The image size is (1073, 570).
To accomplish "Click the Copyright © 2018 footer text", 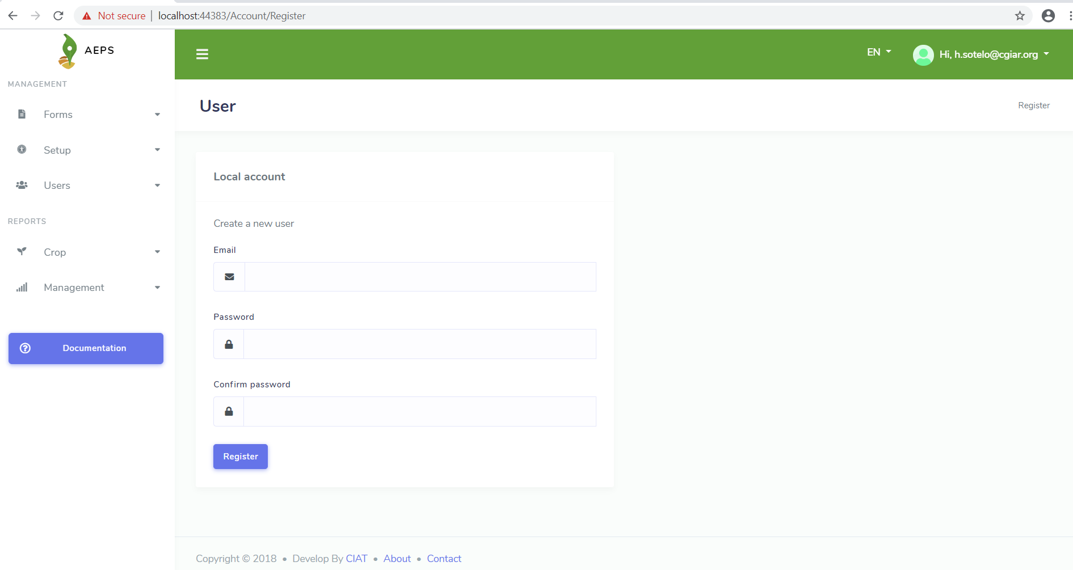I will tap(236, 559).
